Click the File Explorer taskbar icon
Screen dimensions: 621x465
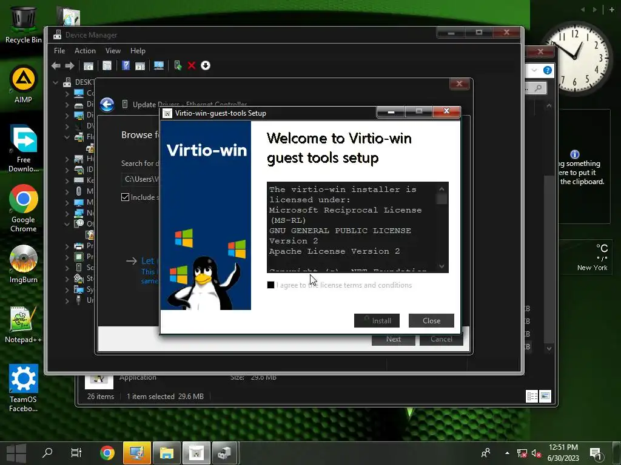(167, 453)
